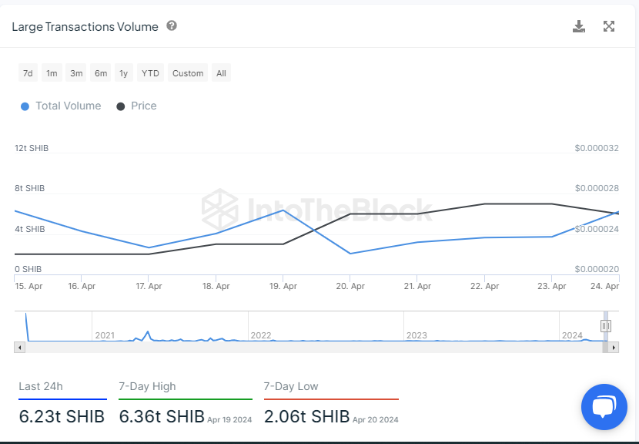Screen dimensions: 639x444
Task: Select the 7d time range
Action: pos(28,73)
